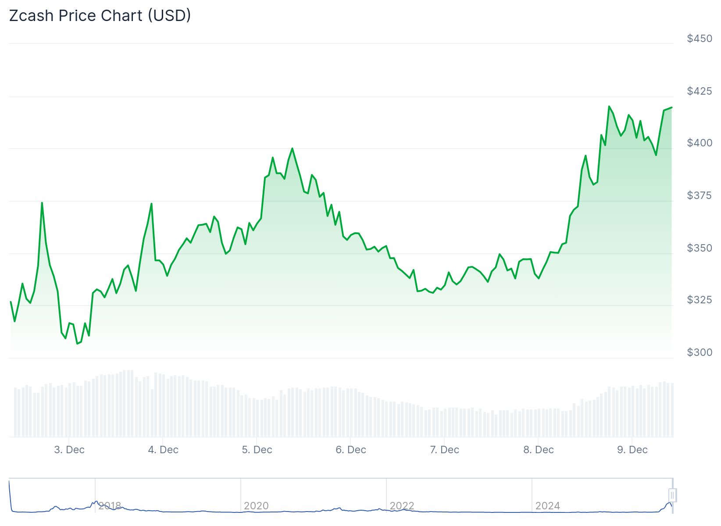Viewport: 721px width, 526px height.
Task: Click the 2022 label in navigator
Action: pyautogui.click(x=402, y=506)
